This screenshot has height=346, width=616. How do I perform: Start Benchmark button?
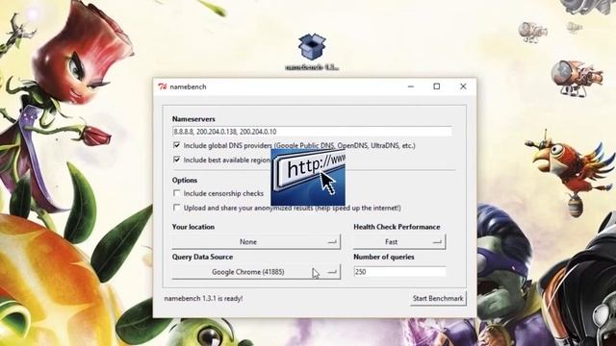pos(438,299)
